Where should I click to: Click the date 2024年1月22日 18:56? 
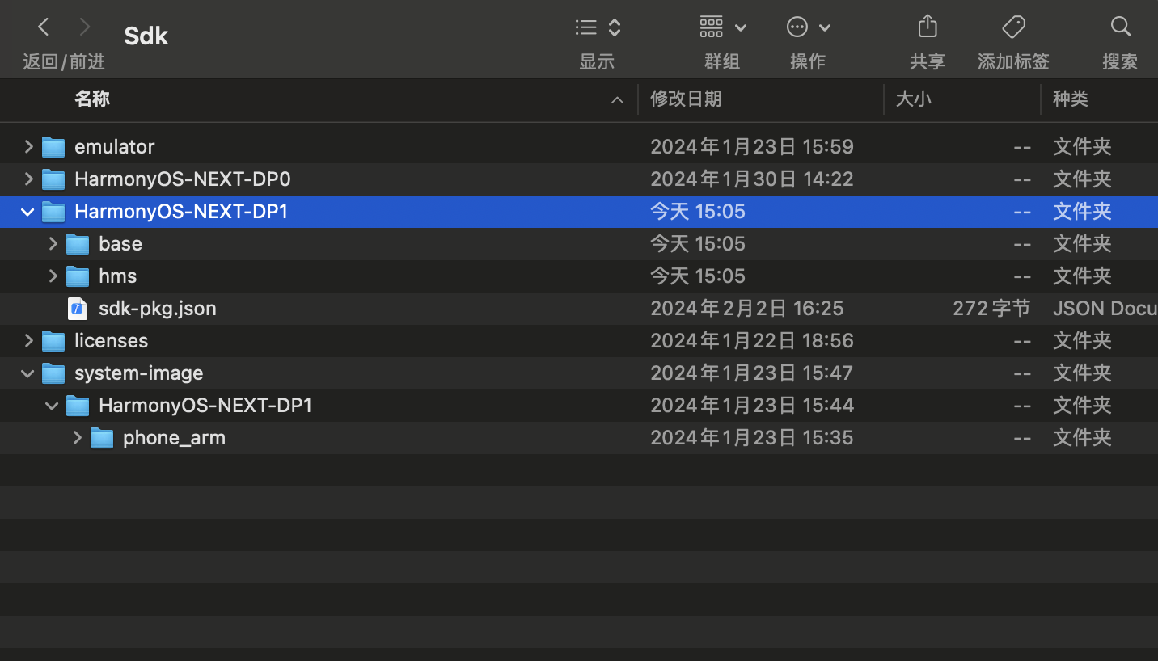click(x=752, y=340)
